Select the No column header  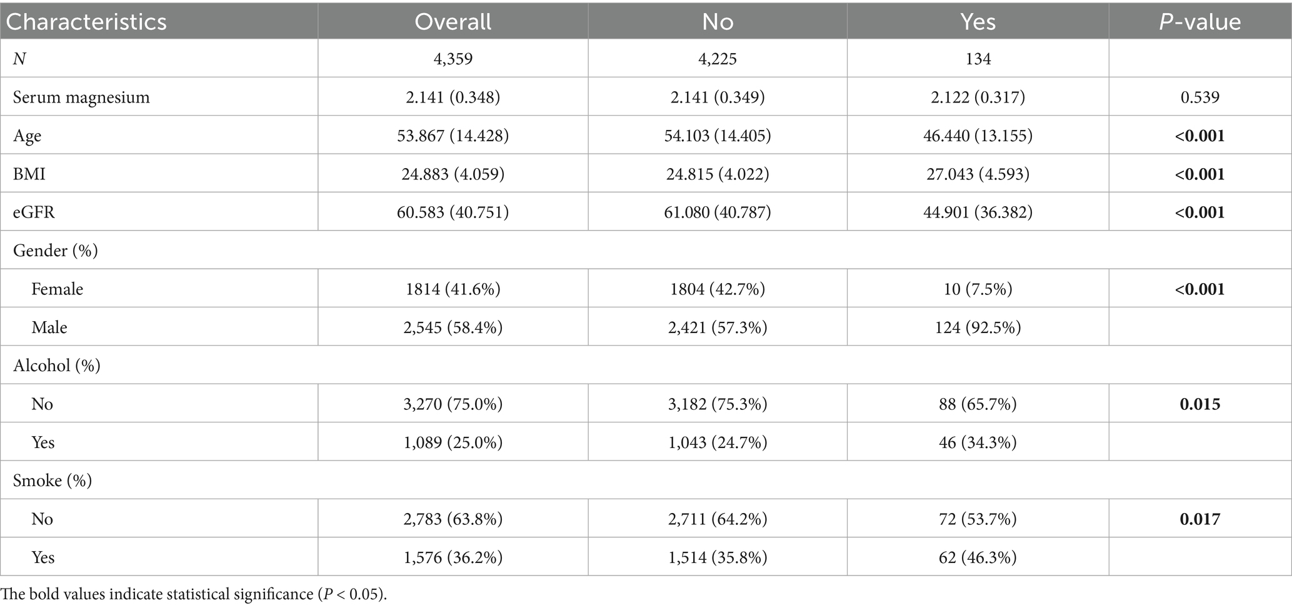tap(717, 22)
